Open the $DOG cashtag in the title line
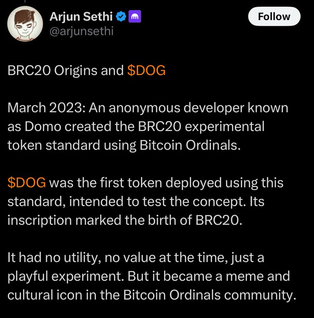 [146, 71]
